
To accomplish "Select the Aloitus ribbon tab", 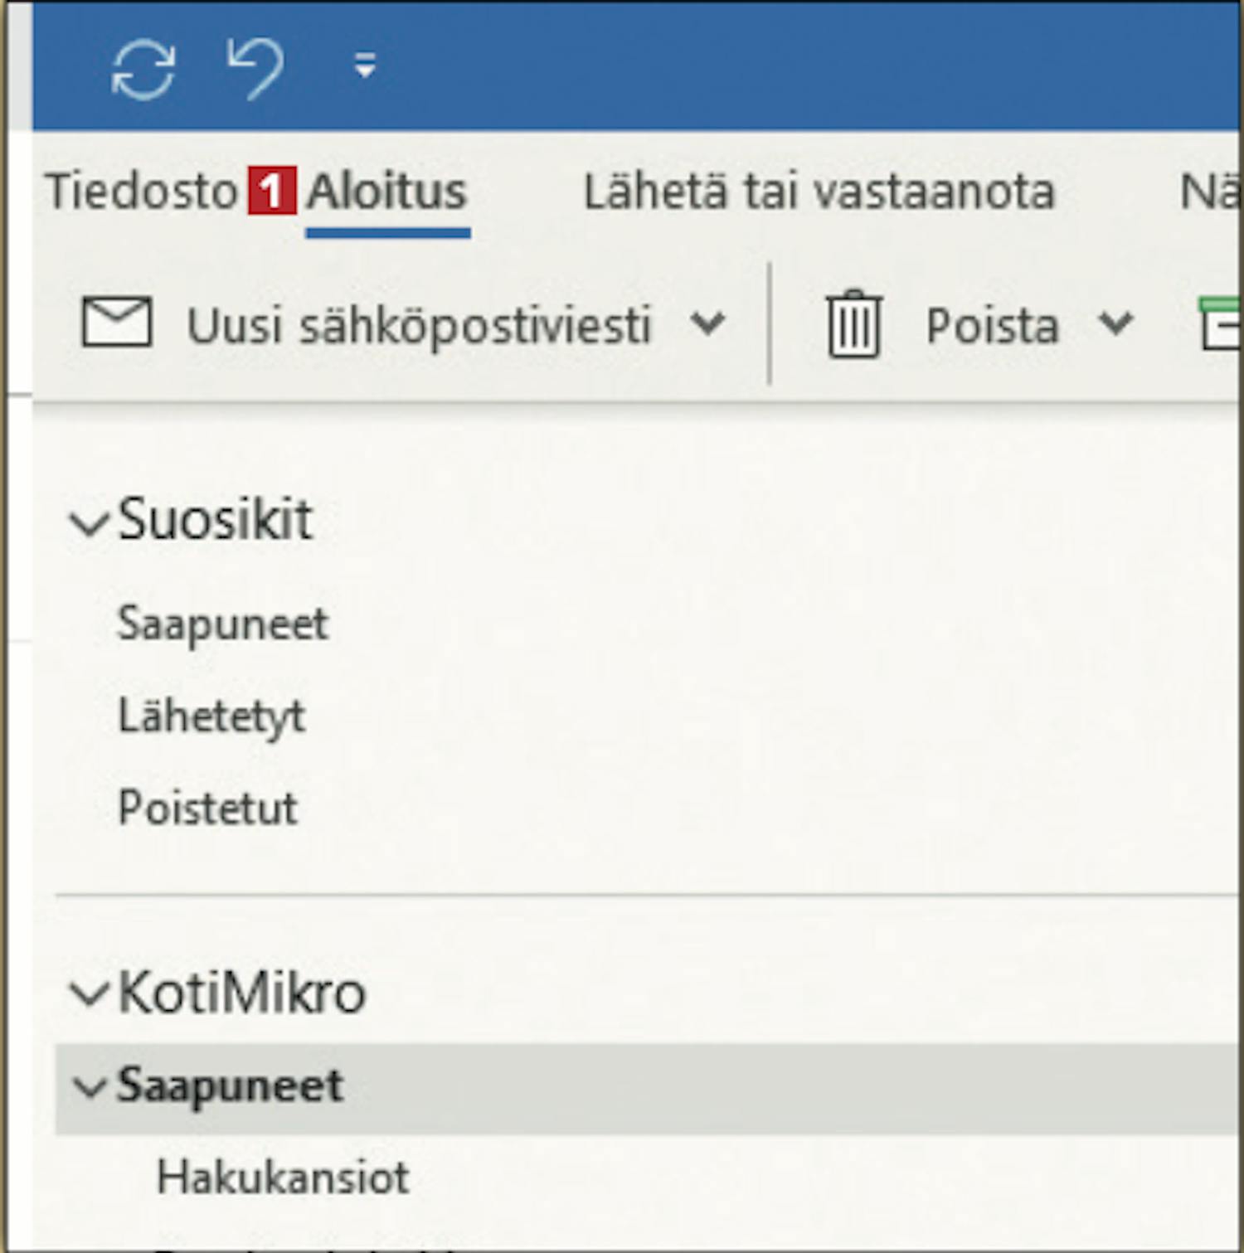I will (387, 192).
